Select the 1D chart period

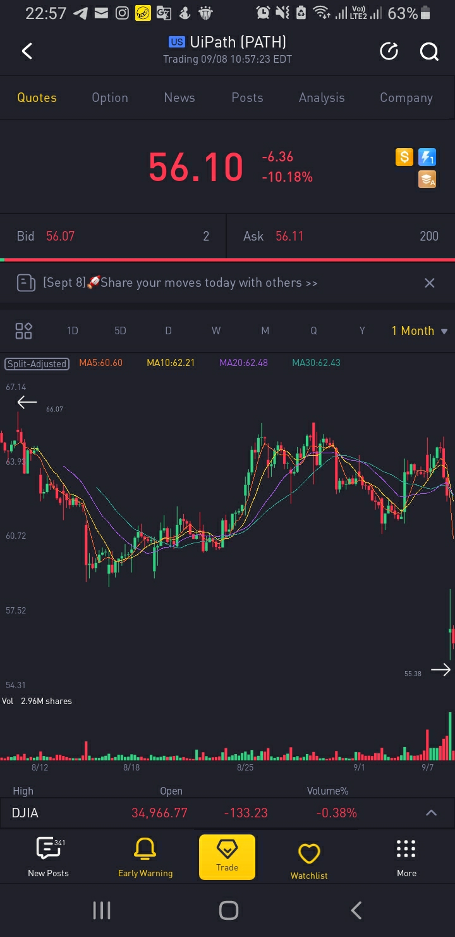(73, 330)
